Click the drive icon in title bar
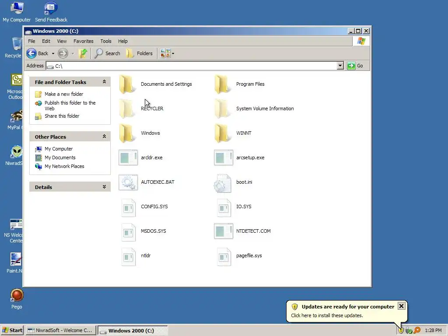The height and width of the screenshot is (336, 448). pos(28,31)
